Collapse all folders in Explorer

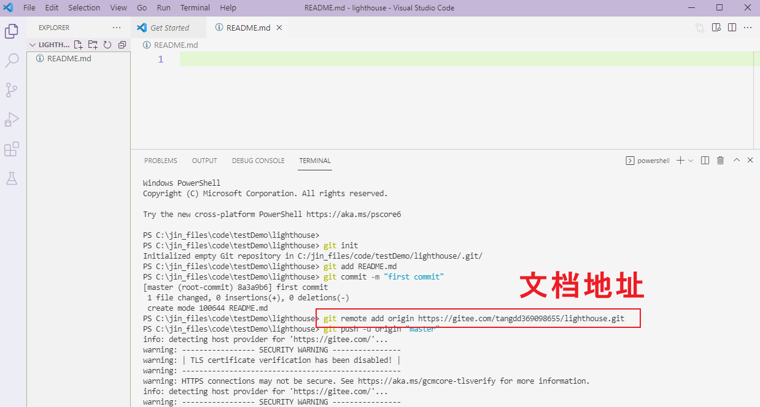pos(122,45)
